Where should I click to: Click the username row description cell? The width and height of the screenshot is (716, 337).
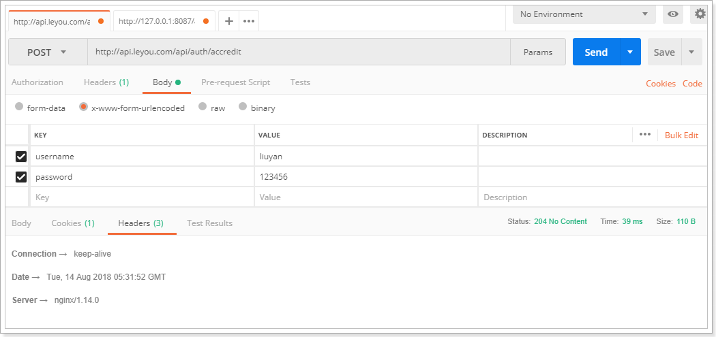(x=593, y=157)
